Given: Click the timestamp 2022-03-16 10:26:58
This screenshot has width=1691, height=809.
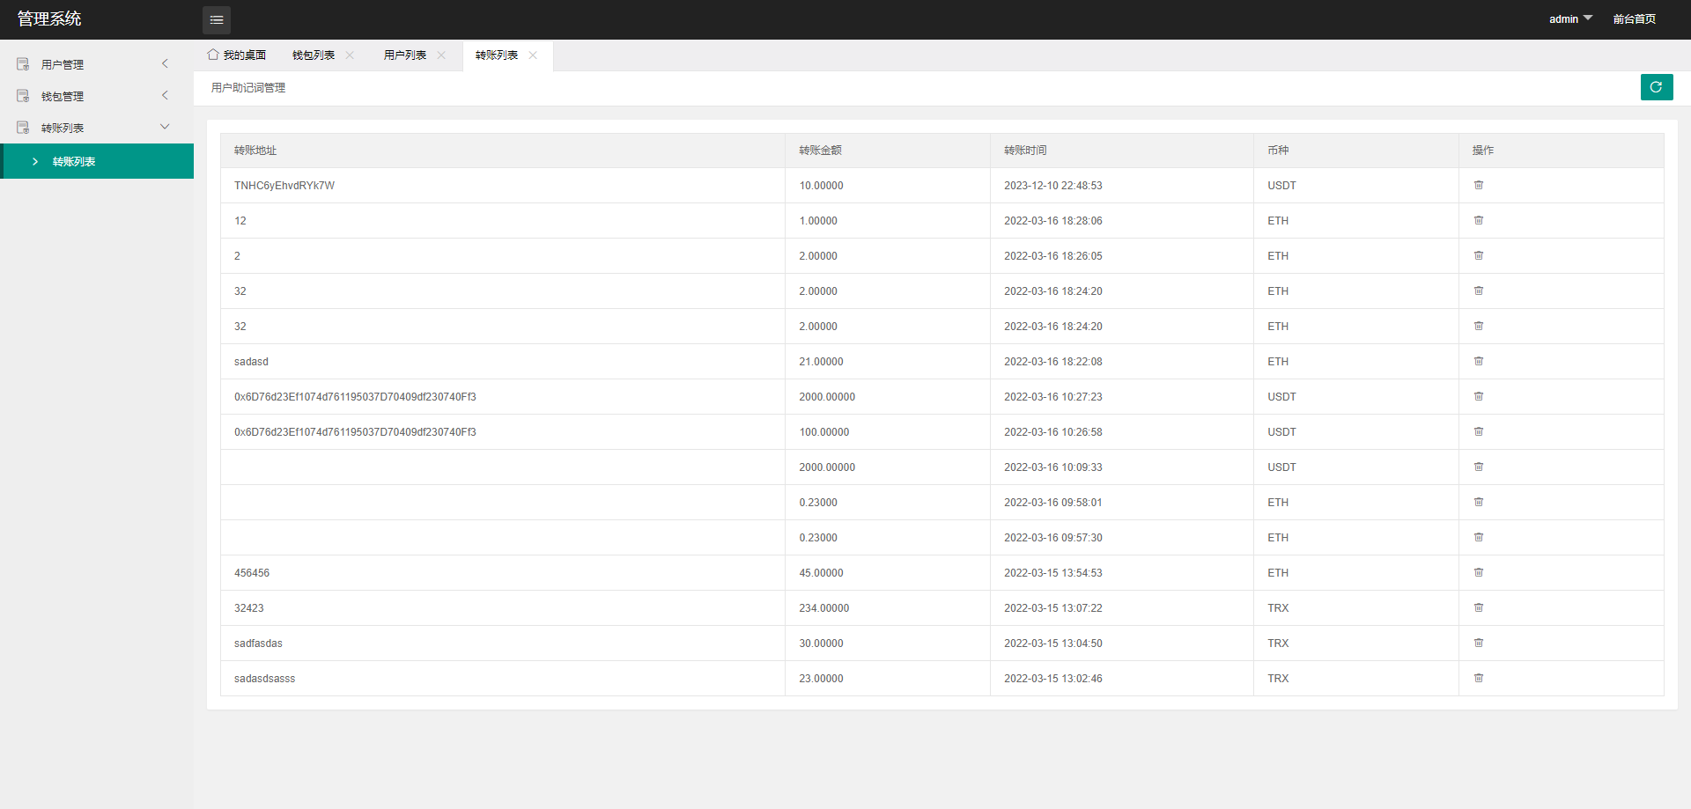Looking at the screenshot, I should click(x=1053, y=432).
